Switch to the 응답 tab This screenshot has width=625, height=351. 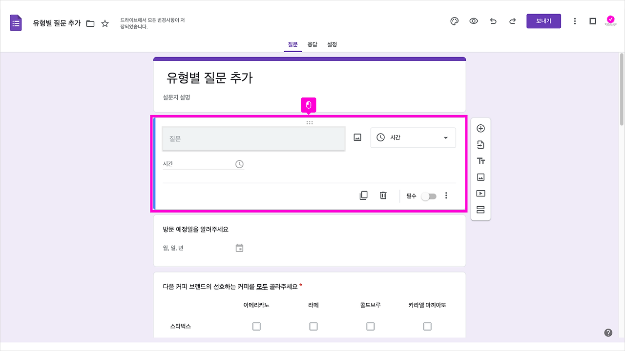[x=312, y=44]
